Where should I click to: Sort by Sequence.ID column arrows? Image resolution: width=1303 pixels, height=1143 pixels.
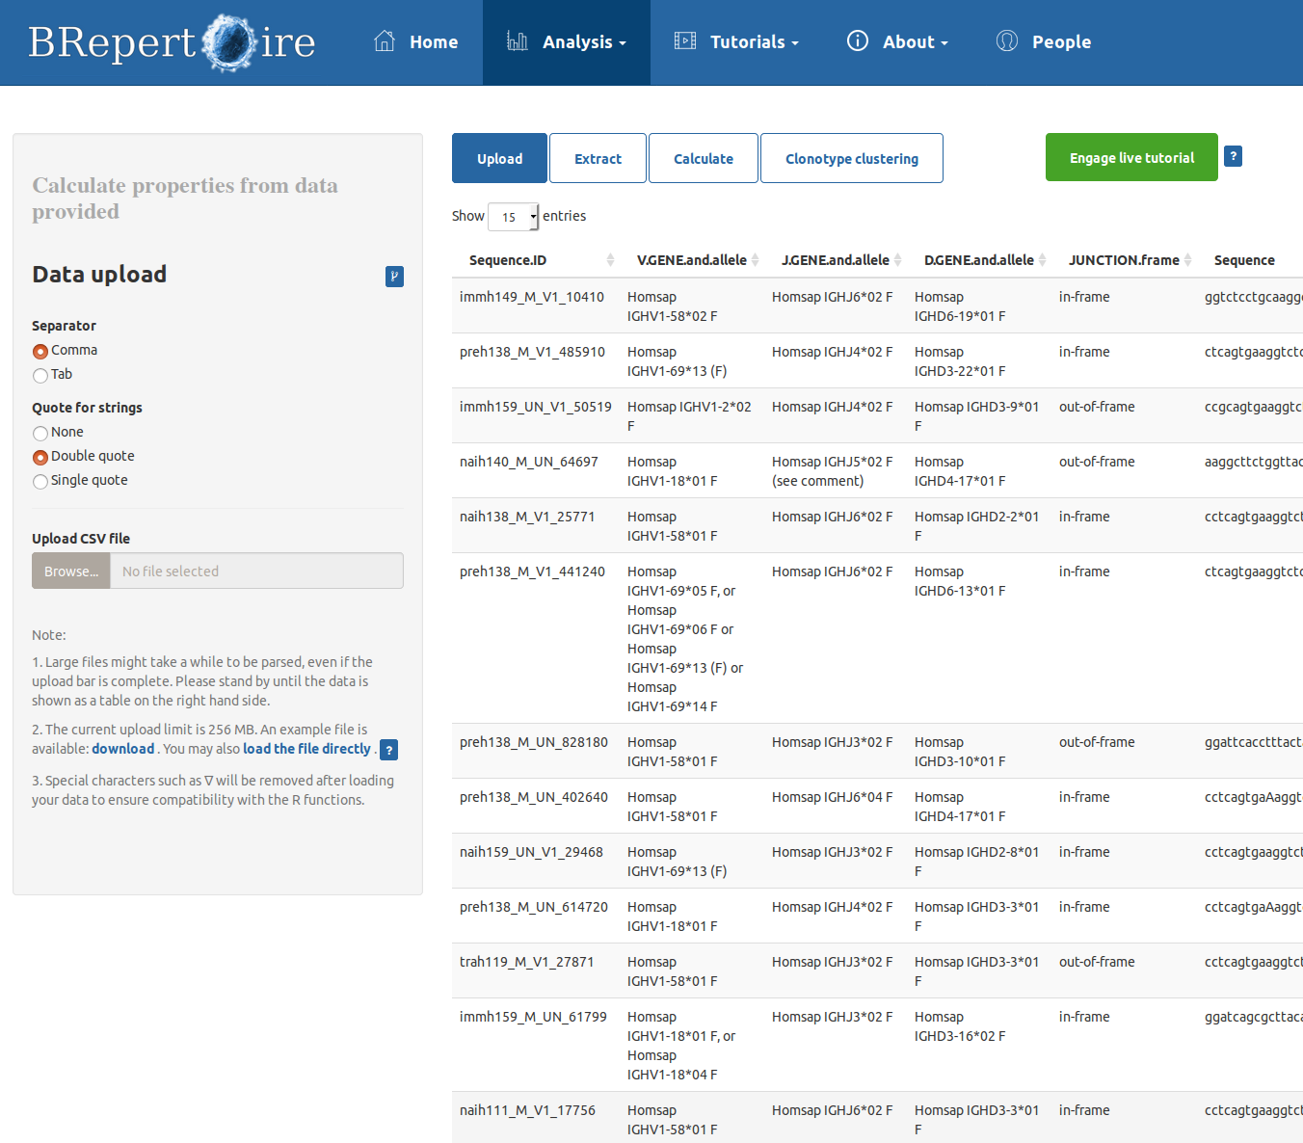[610, 260]
